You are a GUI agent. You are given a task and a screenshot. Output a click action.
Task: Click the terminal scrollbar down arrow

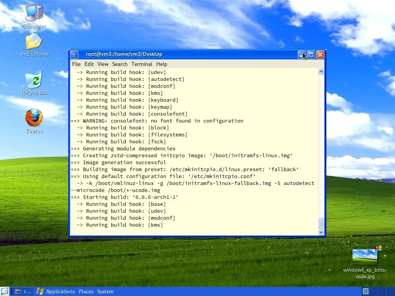(321, 232)
